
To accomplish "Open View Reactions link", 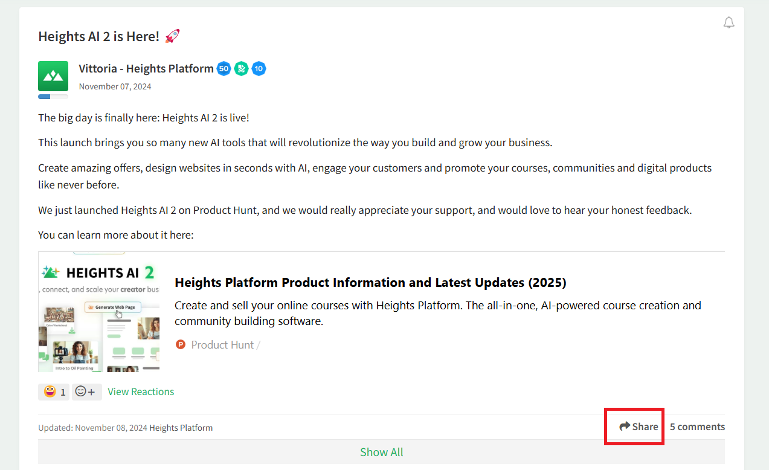I will tap(141, 391).
